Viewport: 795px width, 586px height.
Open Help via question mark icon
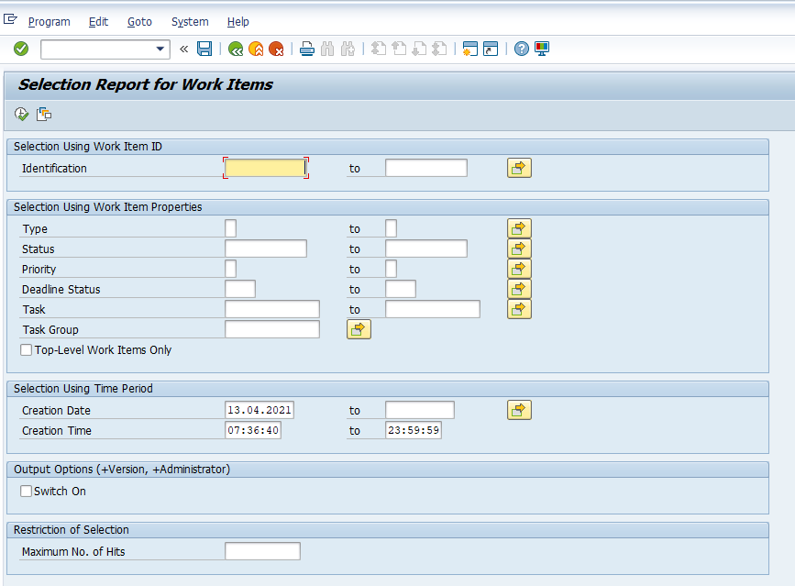522,49
